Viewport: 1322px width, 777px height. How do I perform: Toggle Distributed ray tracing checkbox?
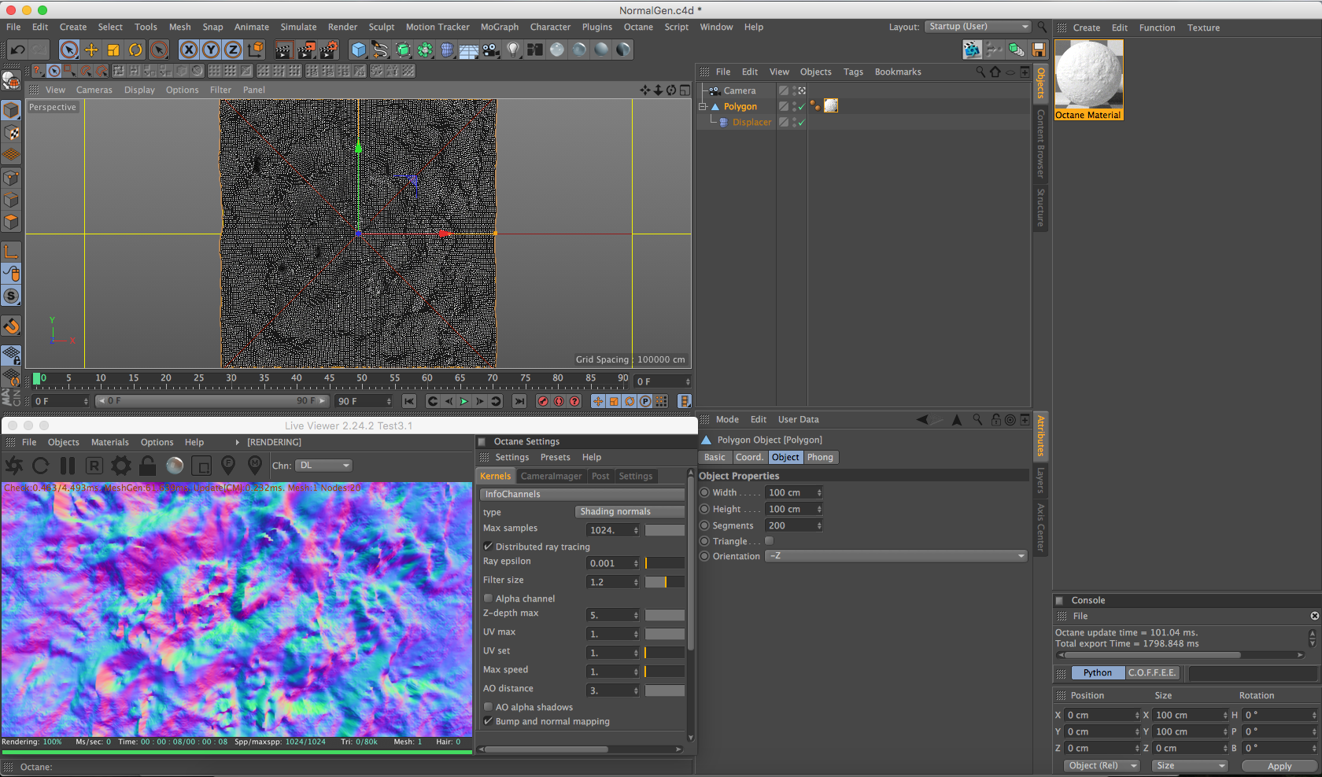click(489, 547)
